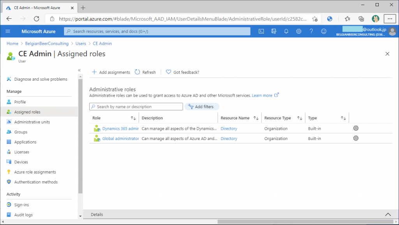The width and height of the screenshot is (399, 225).
Task: Open portal settings gear in header
Action: (299, 31)
